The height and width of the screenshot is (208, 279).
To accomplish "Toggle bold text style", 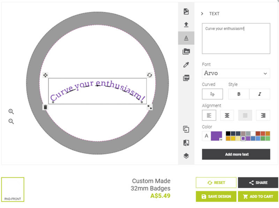I will tap(239, 94).
